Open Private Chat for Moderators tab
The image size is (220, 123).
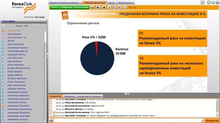89,96
